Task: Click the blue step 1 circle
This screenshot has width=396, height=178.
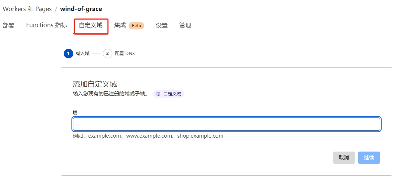Action: tap(68, 54)
